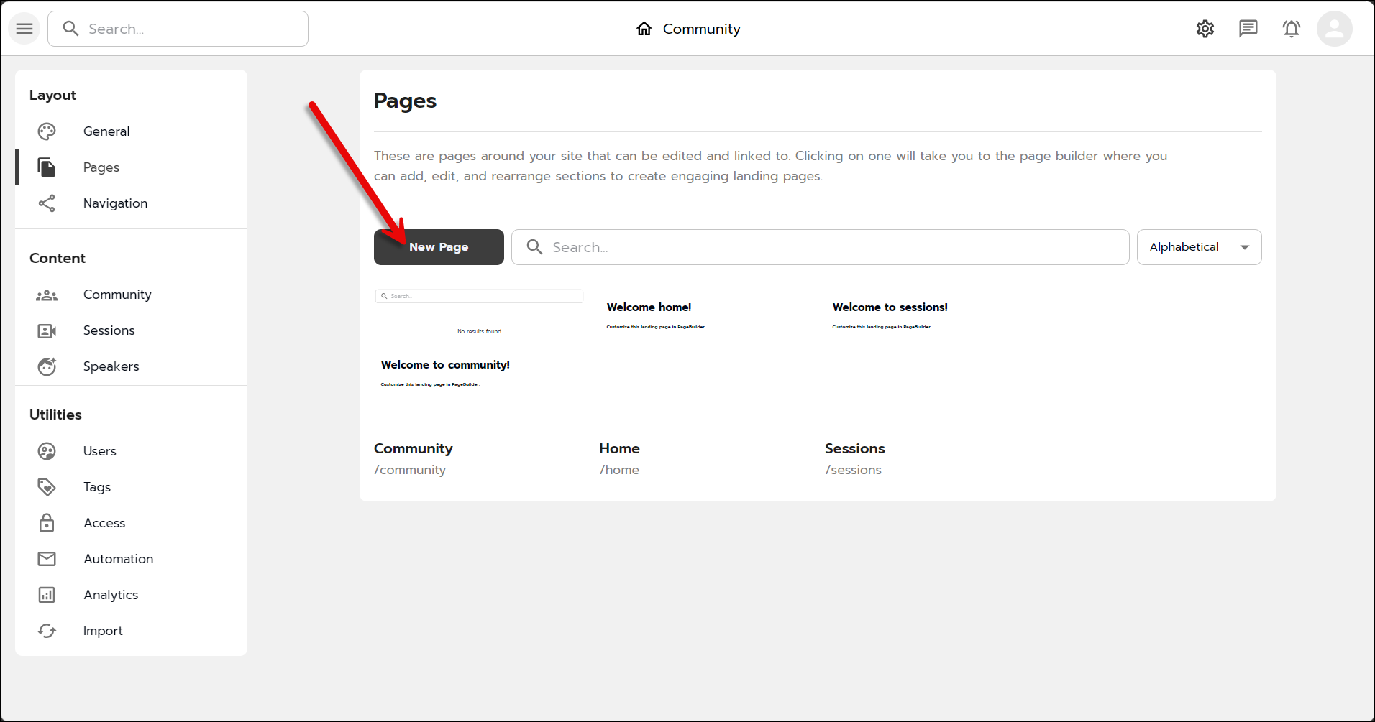Click the Access lock icon
1375x722 pixels.
47,523
